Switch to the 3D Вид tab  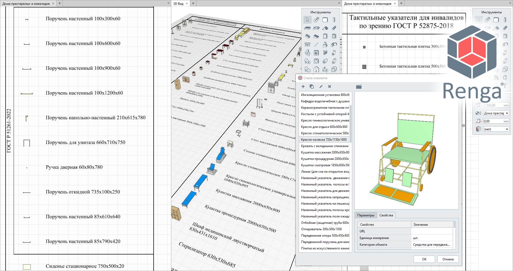(x=178, y=3)
